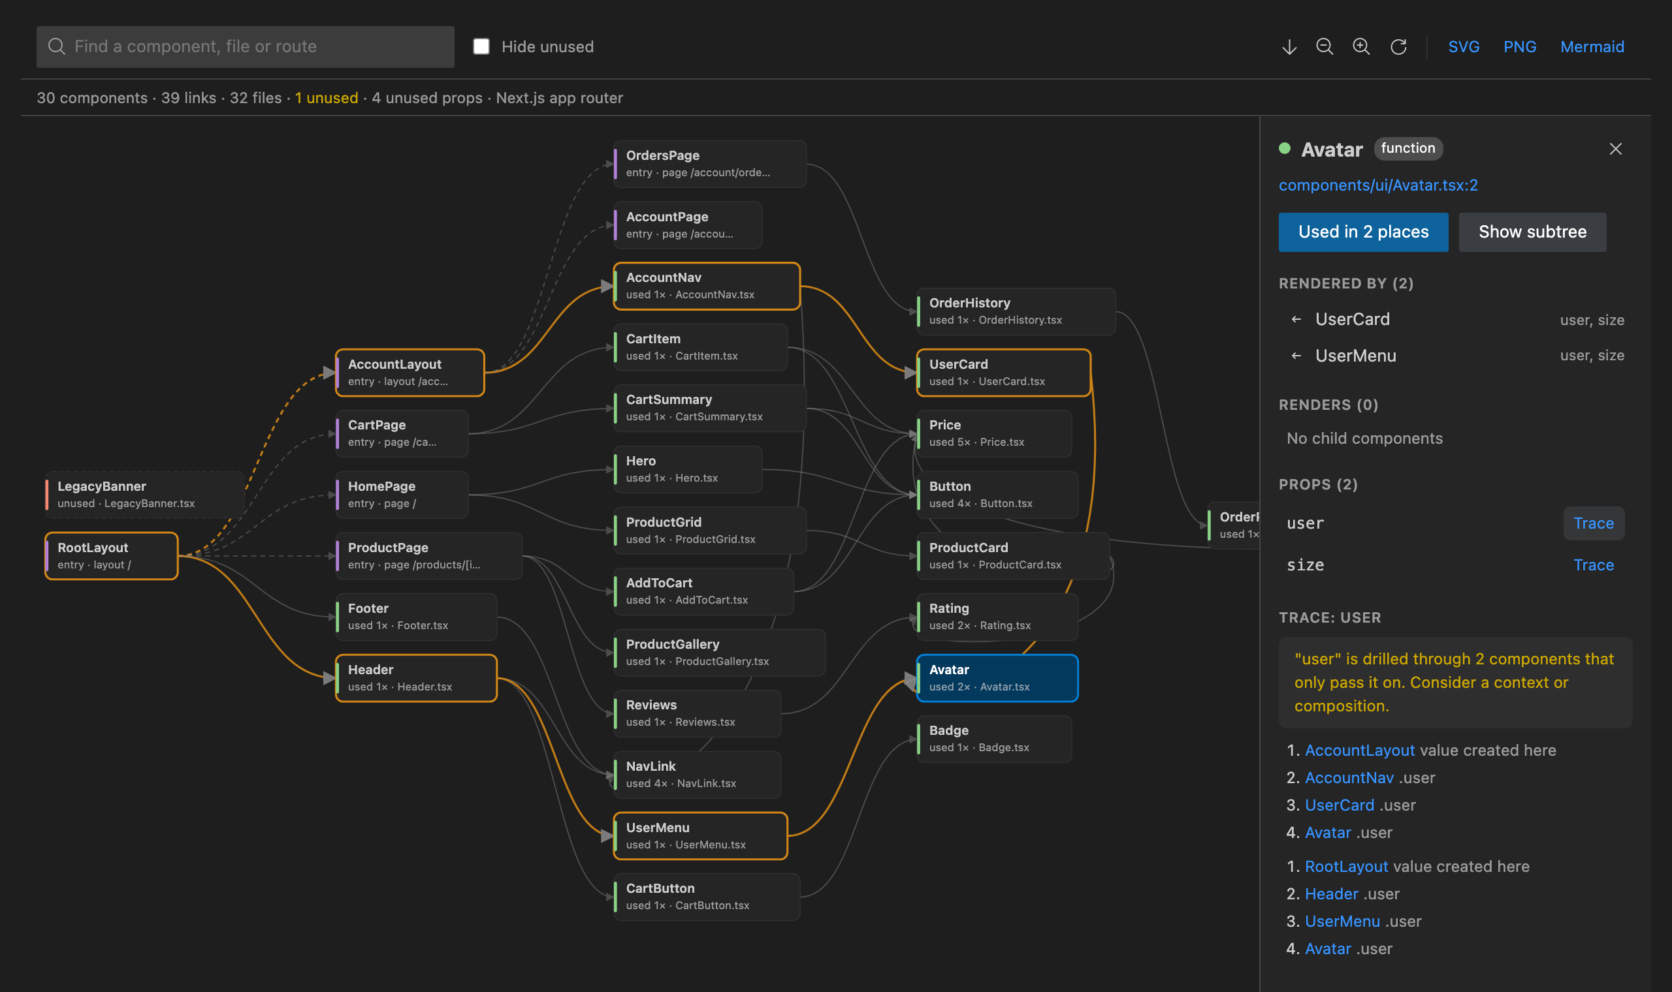
Task: Toggle the Hide unused checkbox
Action: pyautogui.click(x=481, y=46)
